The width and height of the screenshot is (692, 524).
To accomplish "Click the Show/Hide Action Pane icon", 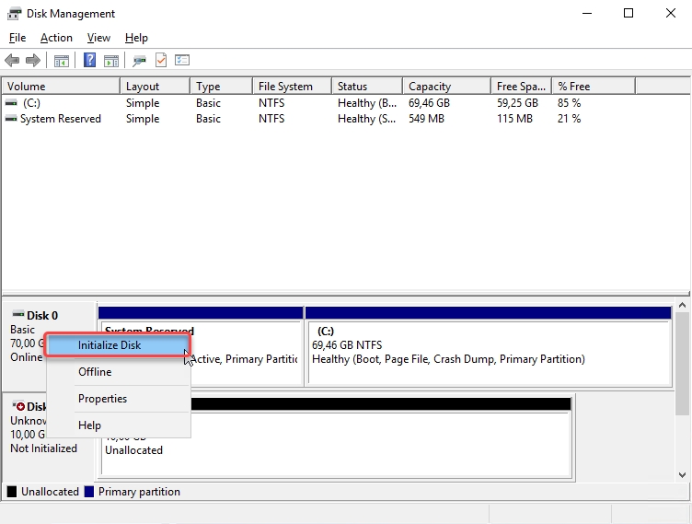I will pos(111,61).
